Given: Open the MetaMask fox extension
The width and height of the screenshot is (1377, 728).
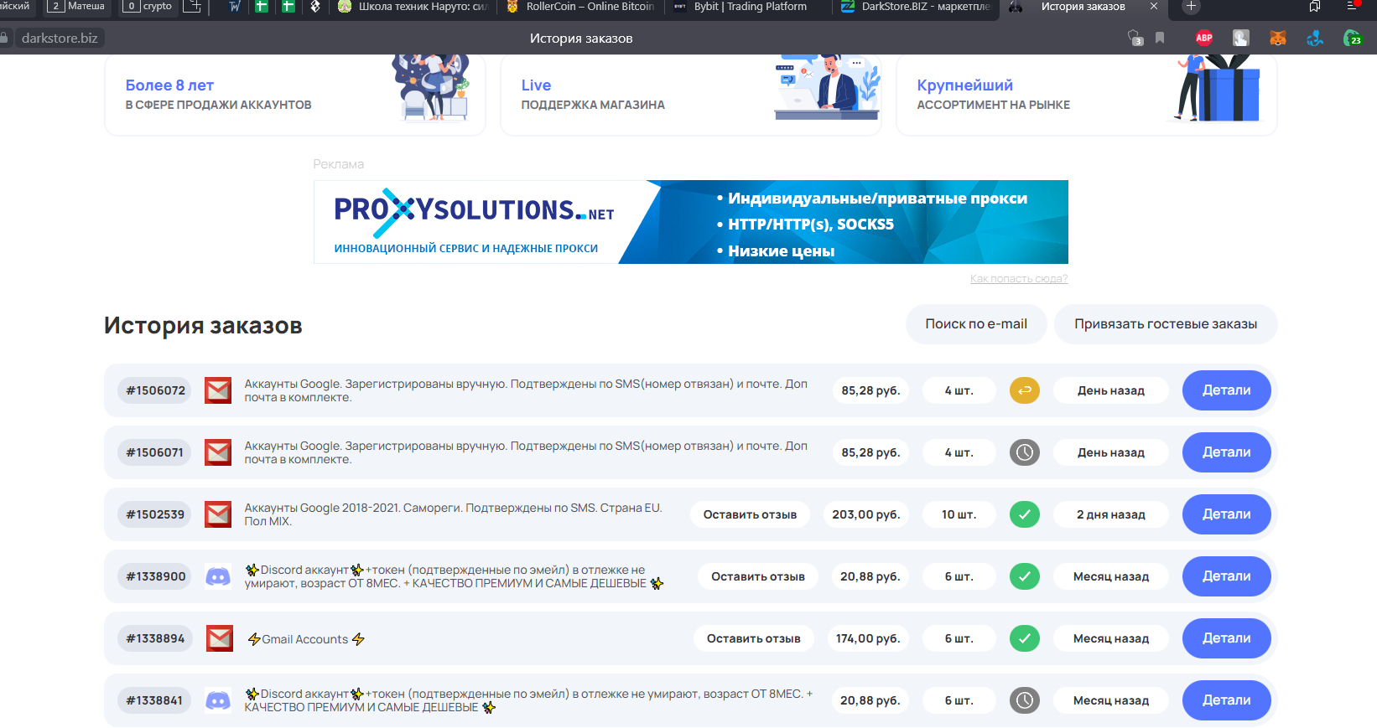Looking at the screenshot, I should (1278, 38).
